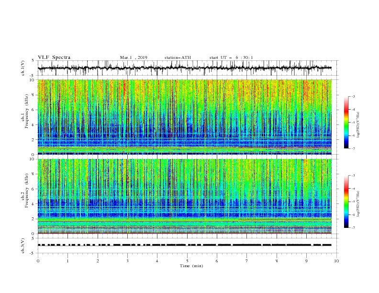Click the time-axis tick label "1"

coord(67,261)
